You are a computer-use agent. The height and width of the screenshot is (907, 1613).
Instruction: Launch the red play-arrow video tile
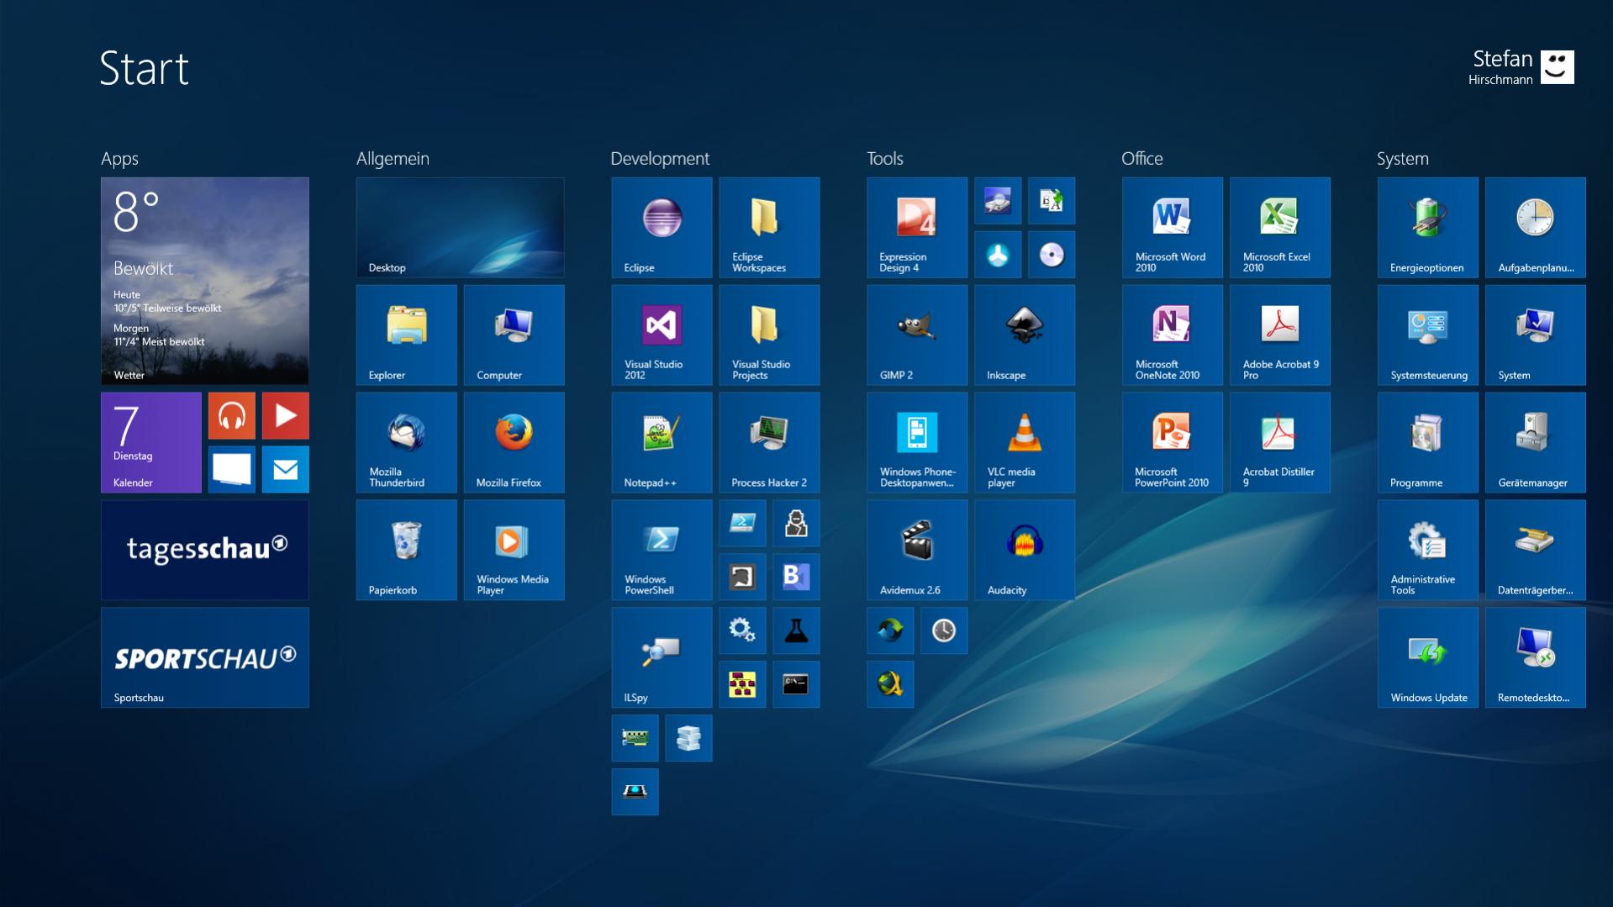pyautogui.click(x=286, y=415)
